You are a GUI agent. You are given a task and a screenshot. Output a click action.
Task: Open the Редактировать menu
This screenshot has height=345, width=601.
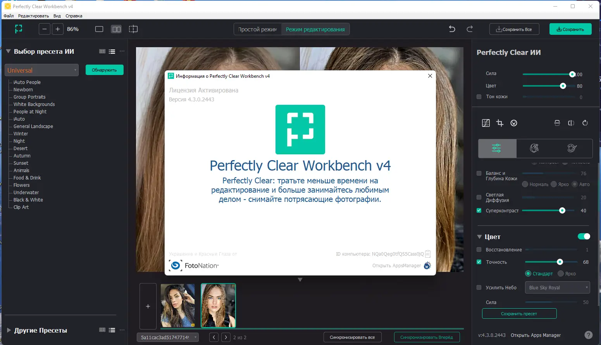tap(33, 15)
